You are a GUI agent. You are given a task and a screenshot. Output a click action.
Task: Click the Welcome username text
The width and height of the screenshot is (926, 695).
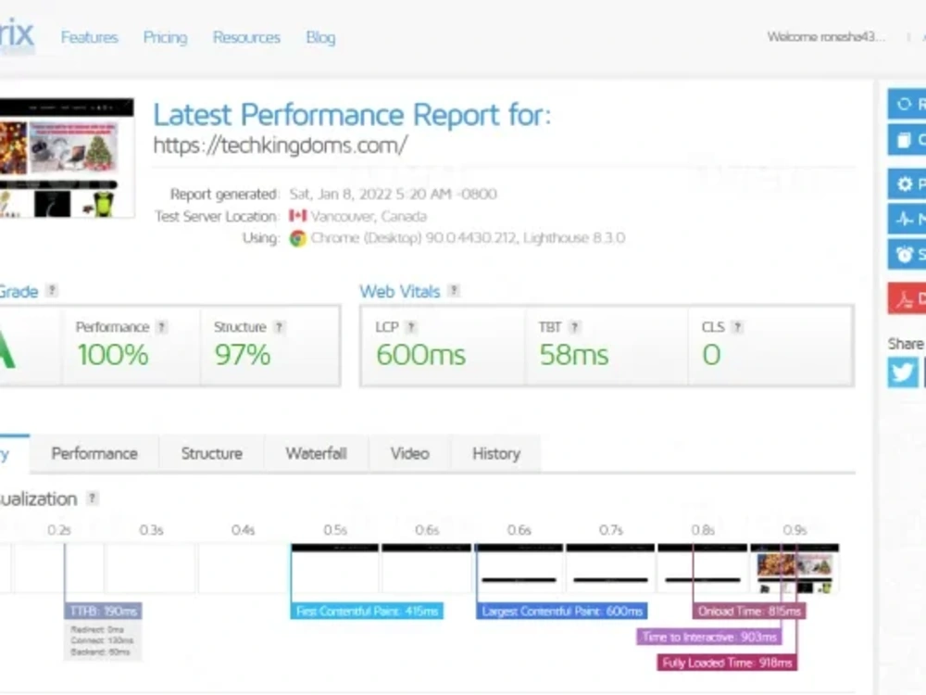pyautogui.click(x=826, y=37)
